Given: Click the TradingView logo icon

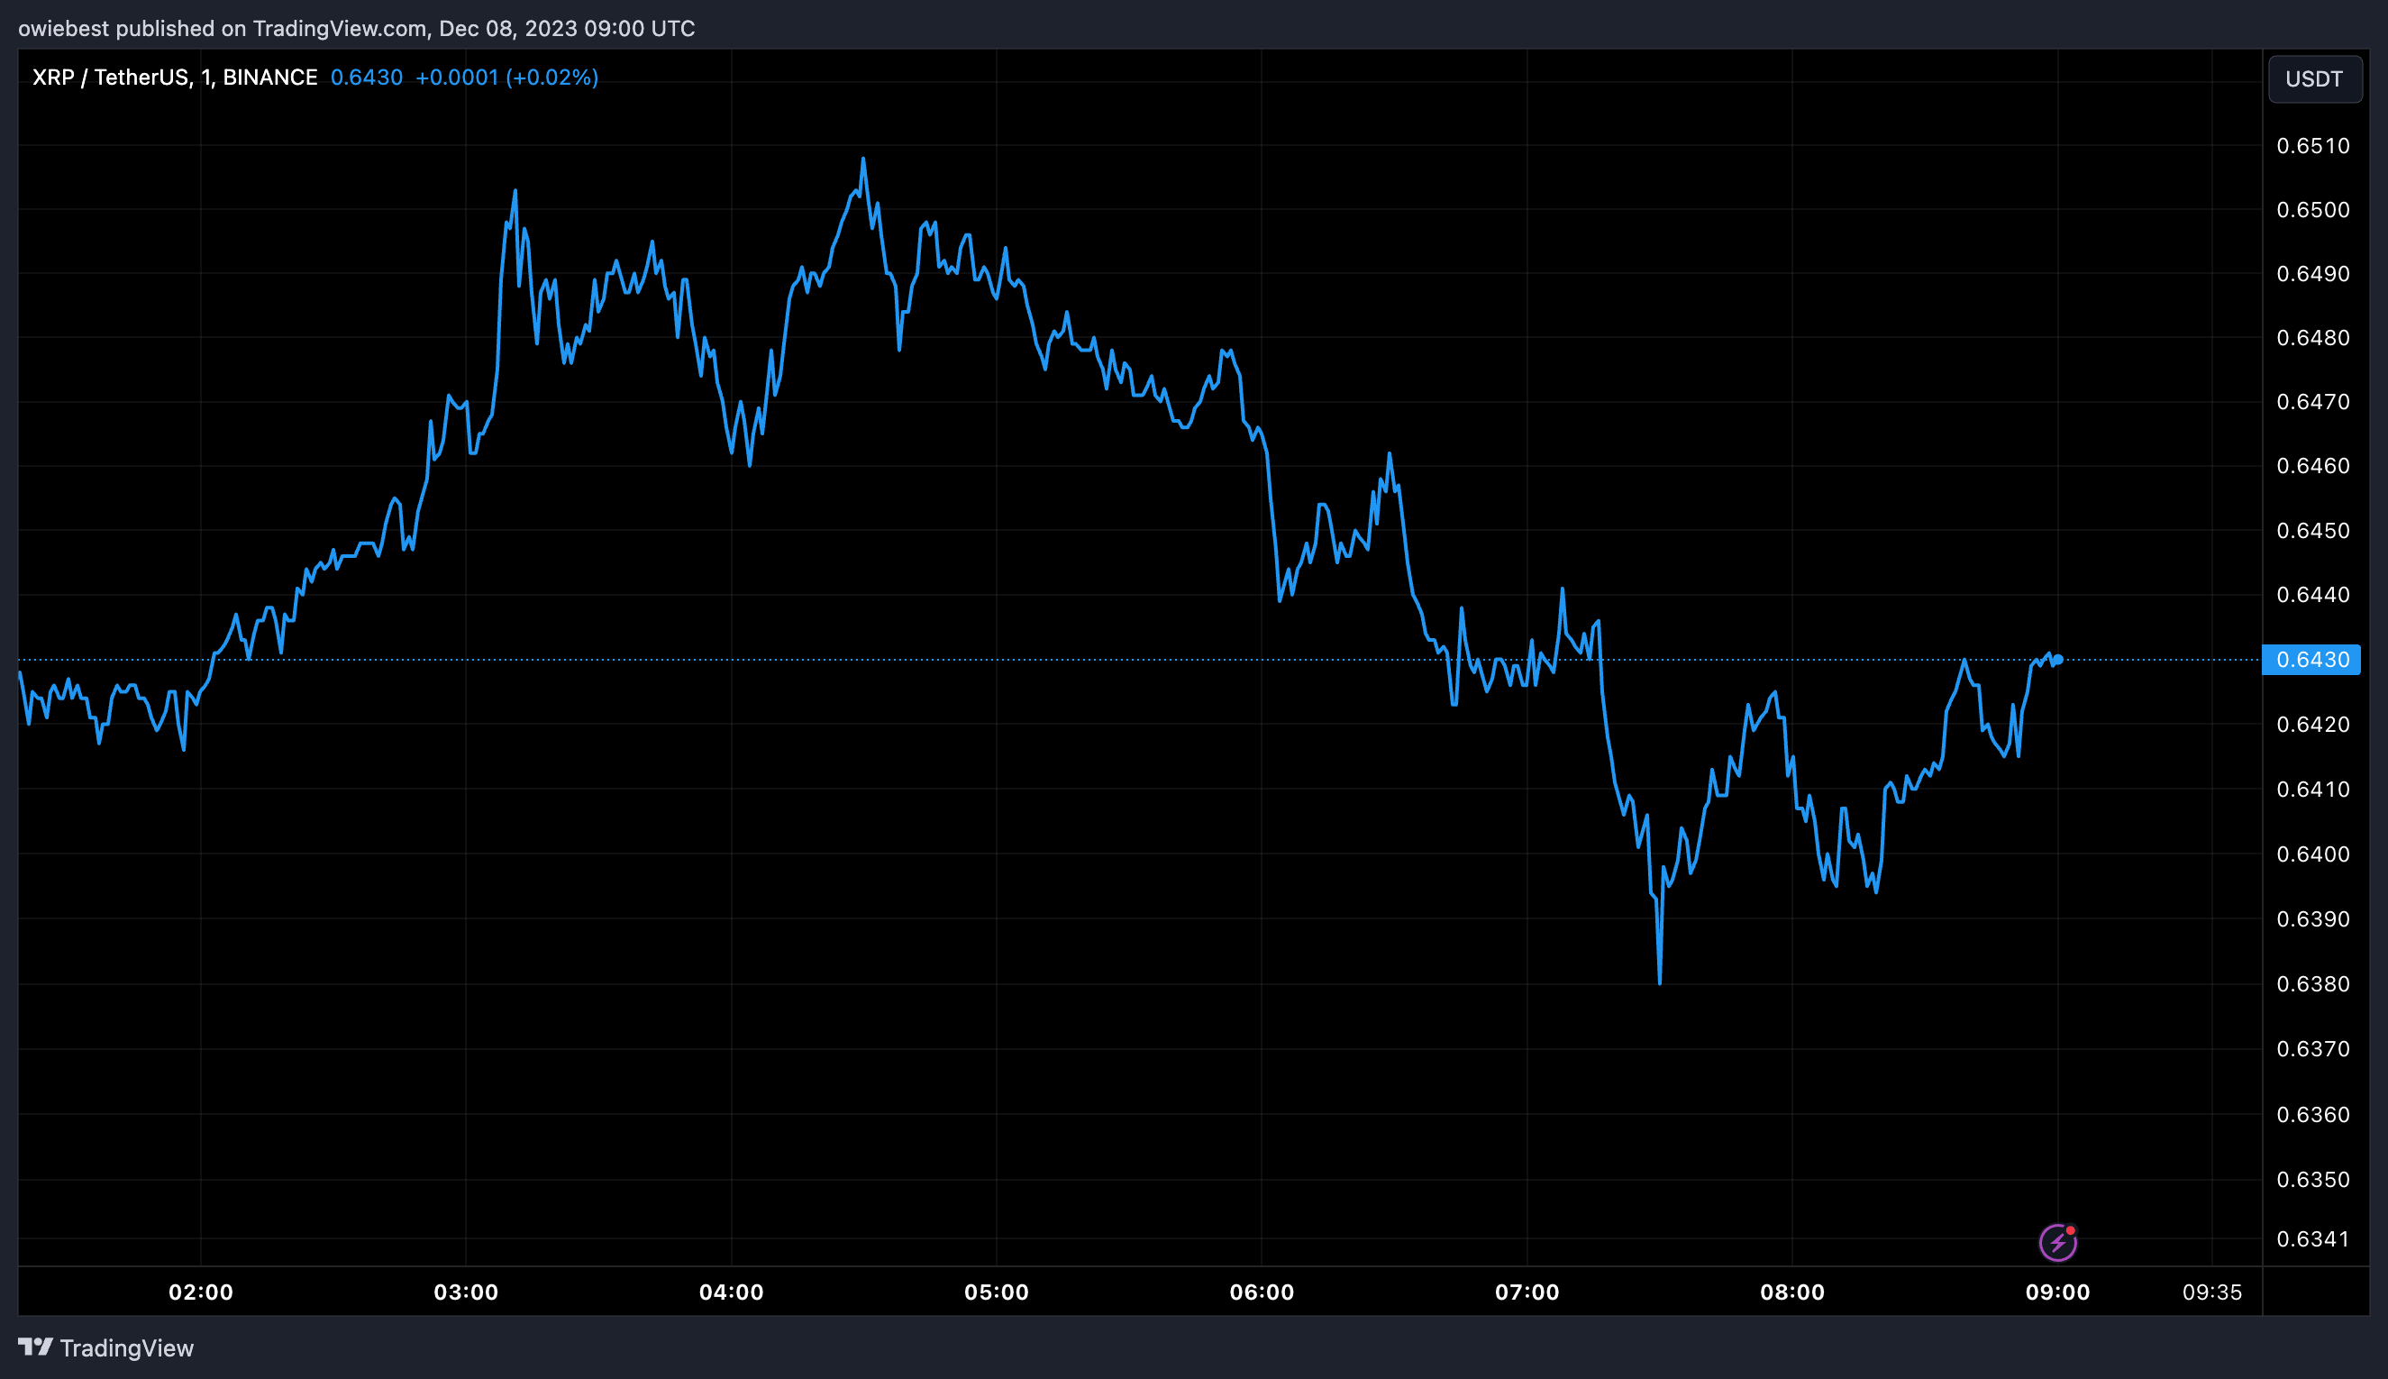Looking at the screenshot, I should tap(35, 1347).
